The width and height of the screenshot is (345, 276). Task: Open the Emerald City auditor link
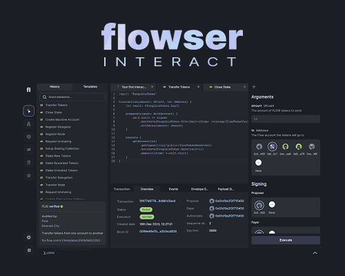coord(50,226)
